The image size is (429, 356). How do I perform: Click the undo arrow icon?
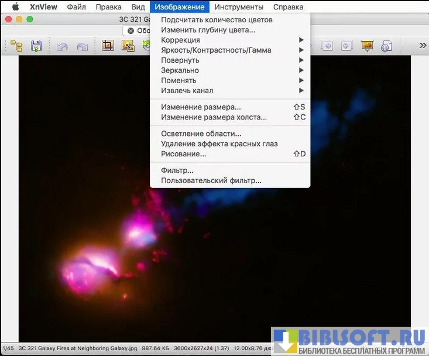62,46
